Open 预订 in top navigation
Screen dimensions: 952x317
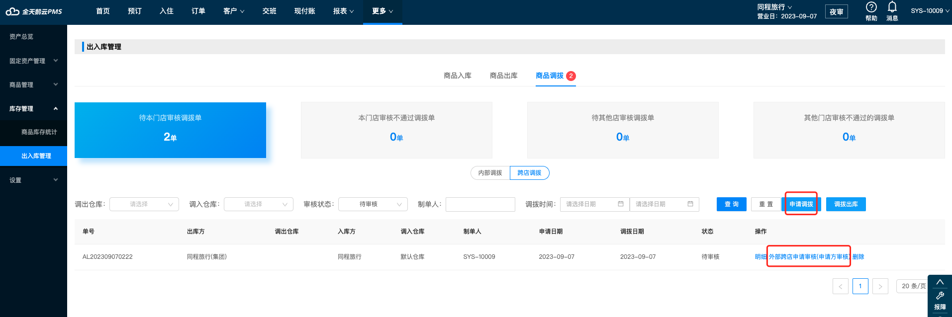tap(135, 11)
